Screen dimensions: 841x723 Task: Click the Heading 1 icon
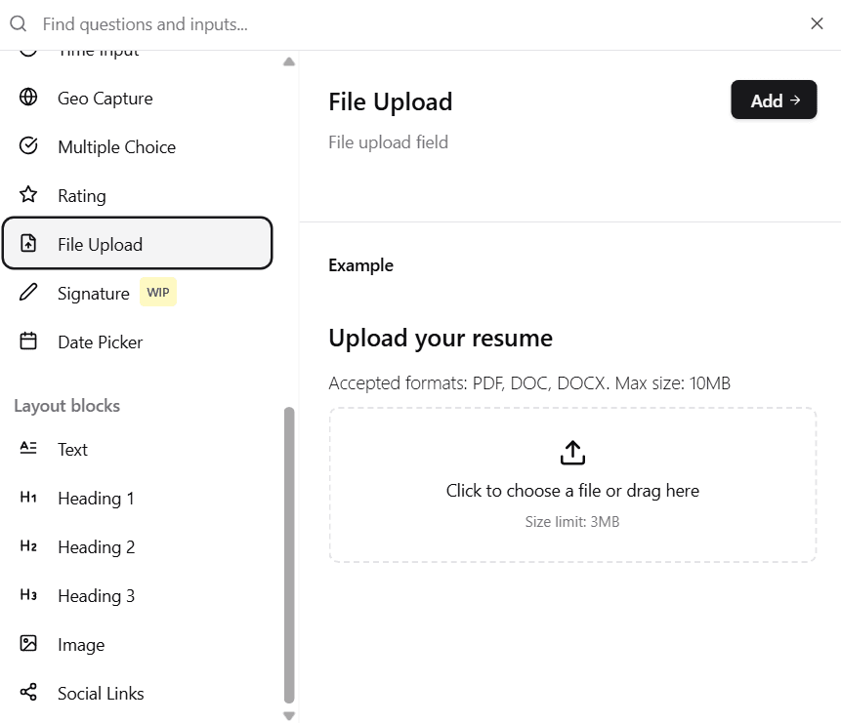(27, 498)
